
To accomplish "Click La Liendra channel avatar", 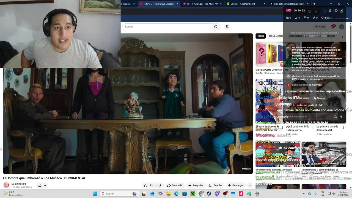I will (6, 185).
